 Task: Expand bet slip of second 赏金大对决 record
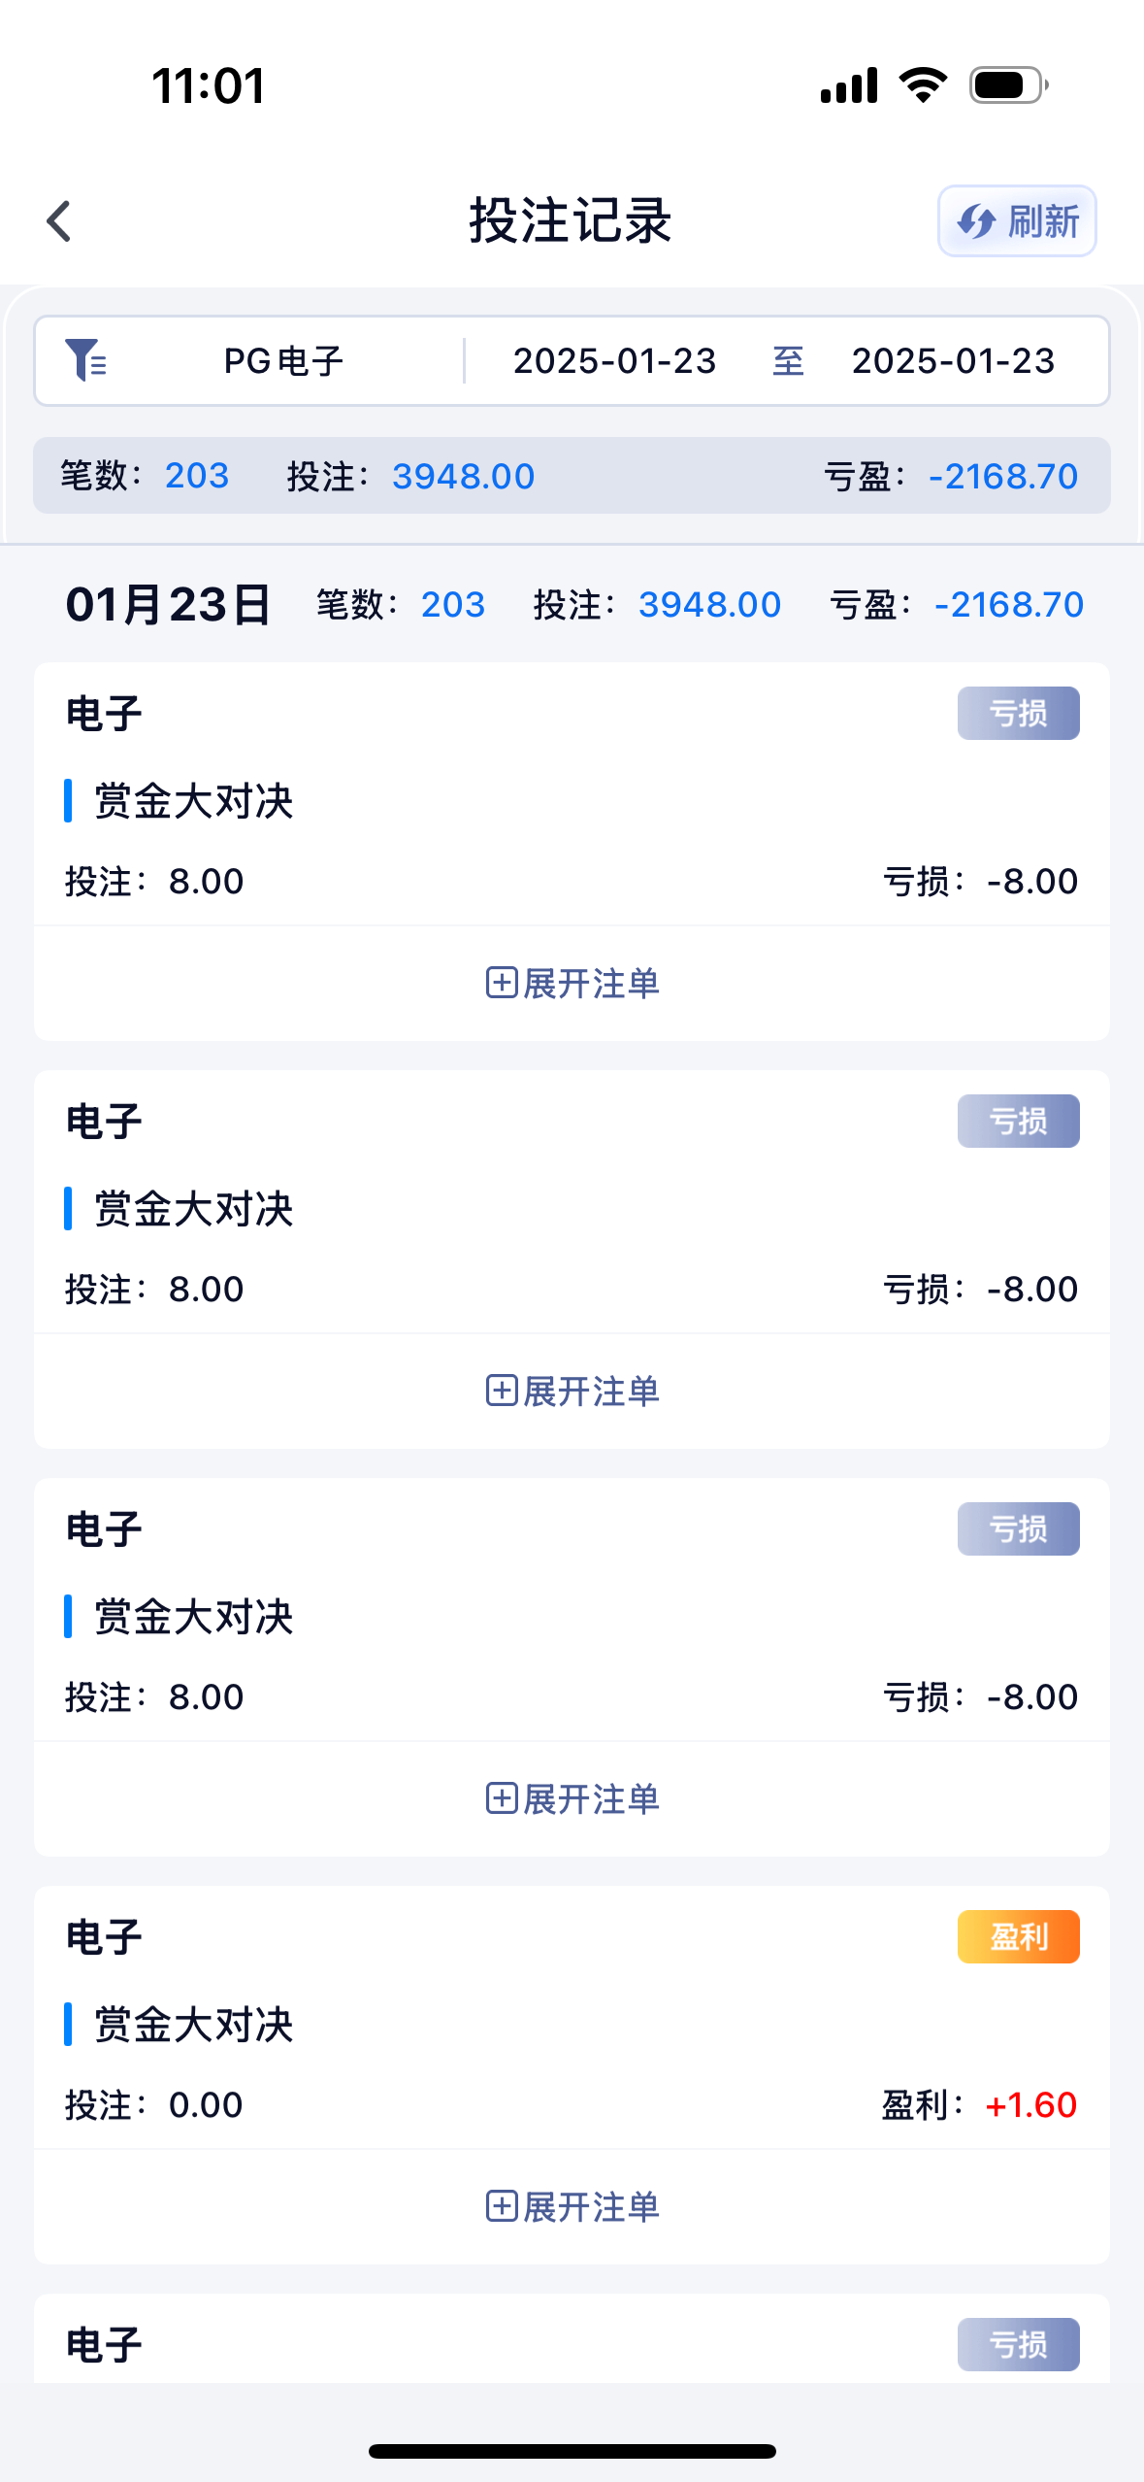[572, 1391]
